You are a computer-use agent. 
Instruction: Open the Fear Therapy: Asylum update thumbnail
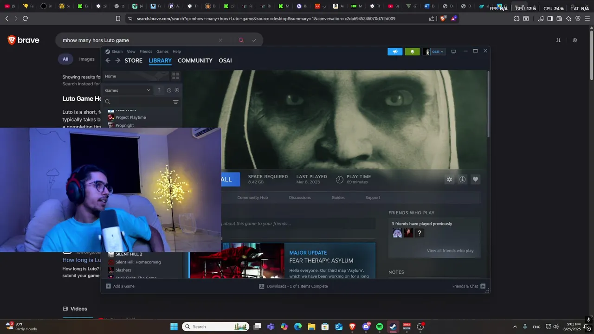pyautogui.click(x=237, y=261)
